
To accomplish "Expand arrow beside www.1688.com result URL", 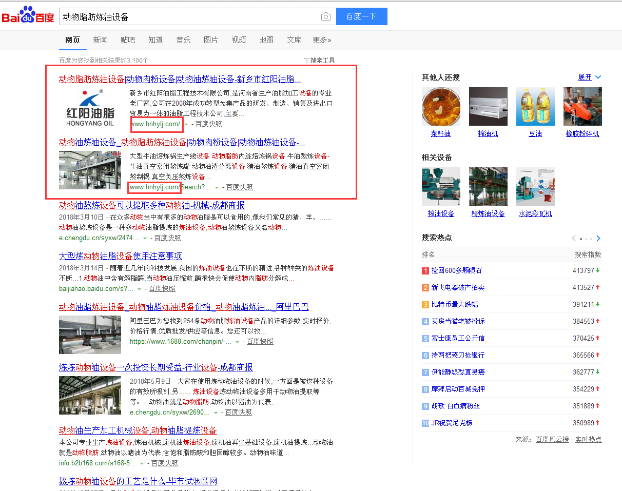I will pos(238,342).
